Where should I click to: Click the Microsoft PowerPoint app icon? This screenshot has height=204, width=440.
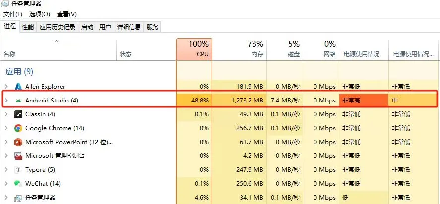[x=18, y=142]
